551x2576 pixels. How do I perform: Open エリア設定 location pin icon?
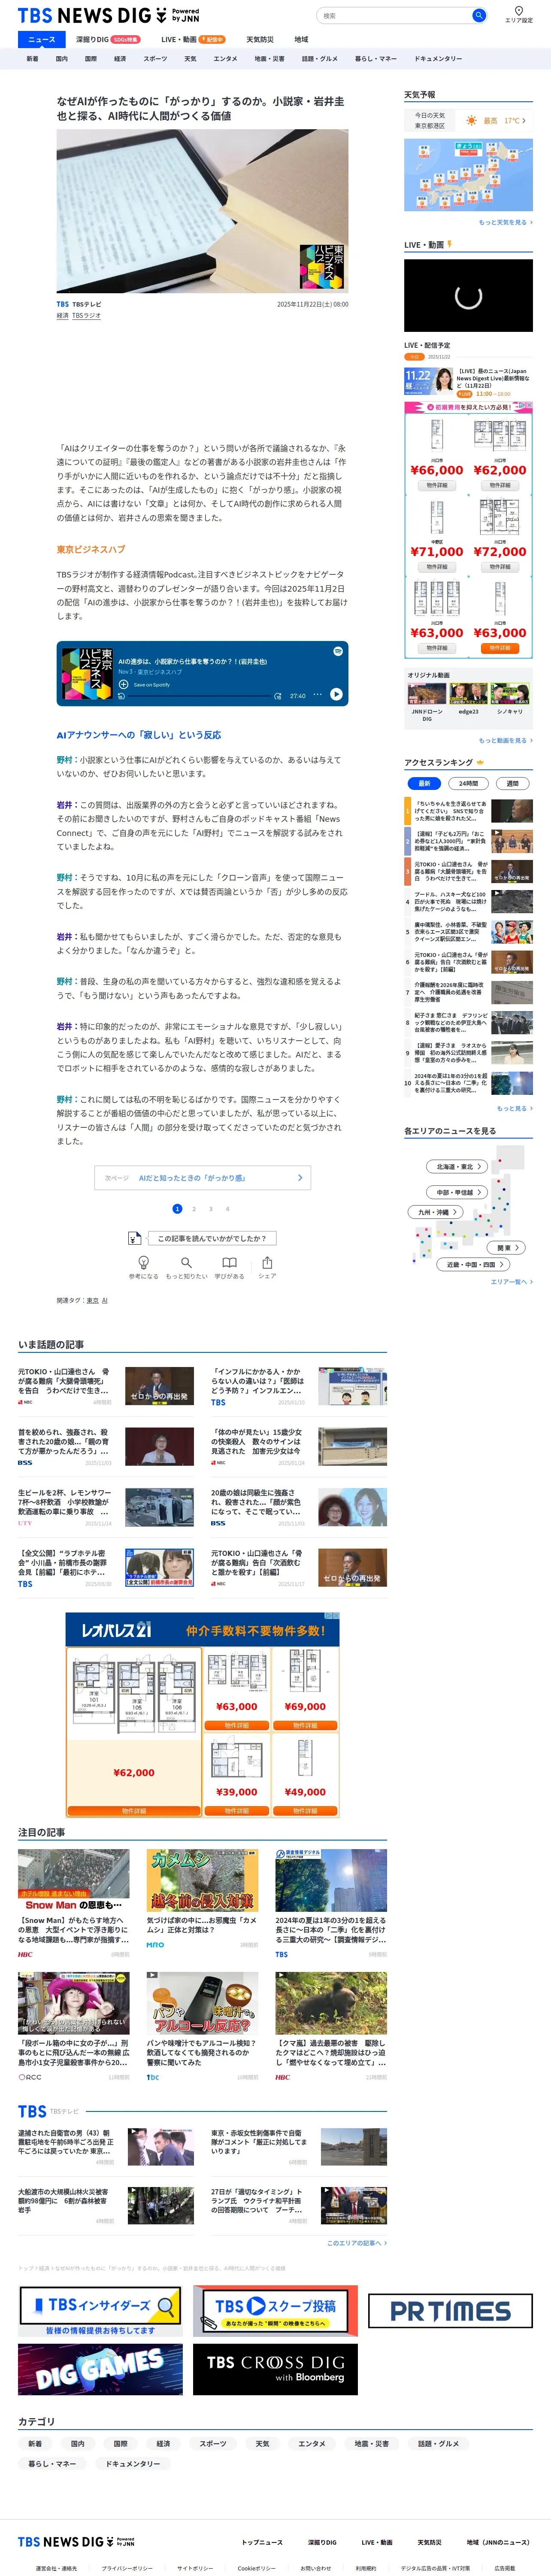coord(518,11)
